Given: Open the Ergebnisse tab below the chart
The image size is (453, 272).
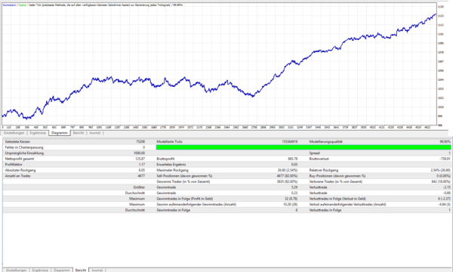Looking at the screenshot, I should pyautogui.click(x=38, y=133).
